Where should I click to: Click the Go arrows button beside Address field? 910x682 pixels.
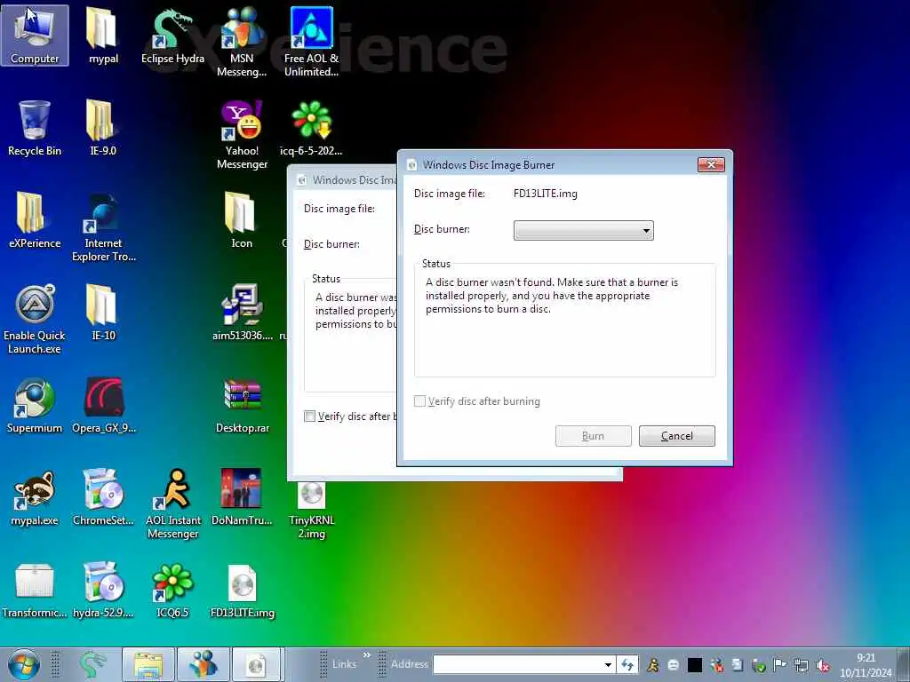[627, 664]
